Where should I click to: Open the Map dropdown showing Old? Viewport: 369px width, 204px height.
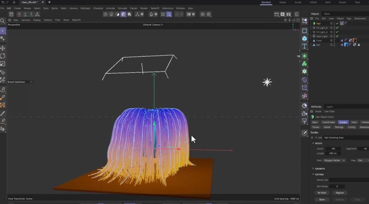[x=363, y=160]
